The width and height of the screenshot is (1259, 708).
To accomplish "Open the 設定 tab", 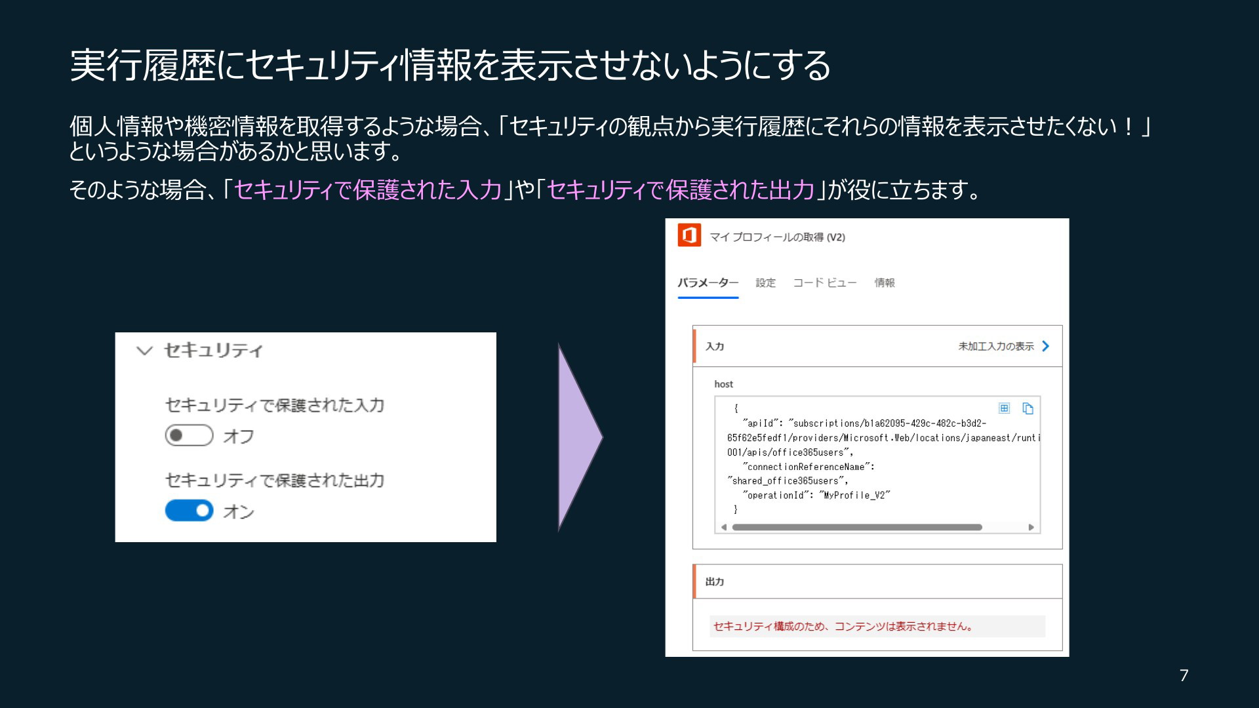I will [x=765, y=283].
